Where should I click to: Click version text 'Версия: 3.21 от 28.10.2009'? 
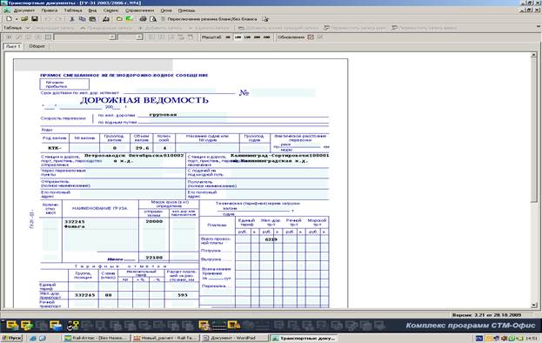coord(487,315)
